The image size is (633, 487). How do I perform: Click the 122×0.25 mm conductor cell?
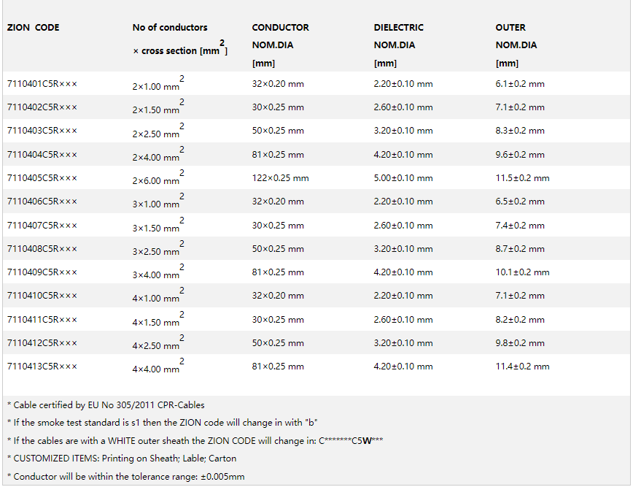pos(280,178)
